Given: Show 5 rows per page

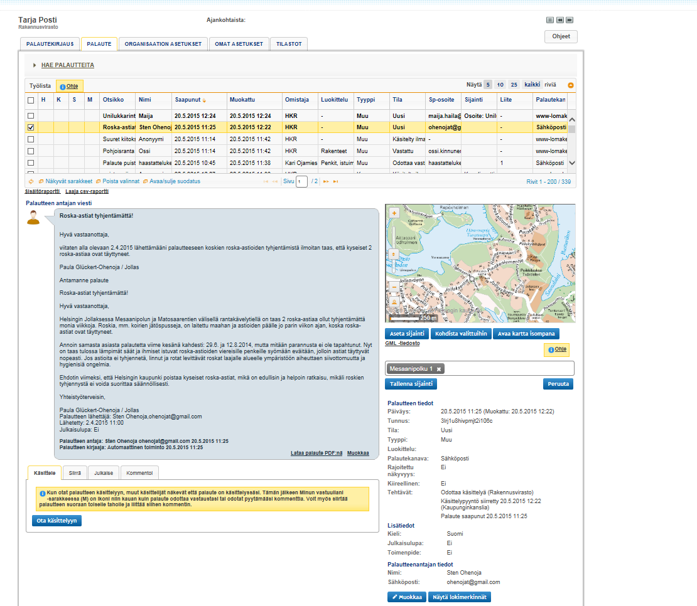Looking at the screenshot, I should [488, 85].
